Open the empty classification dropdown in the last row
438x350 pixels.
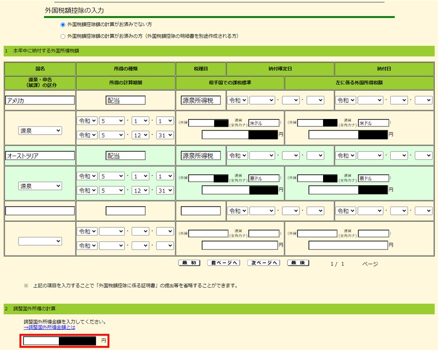[40, 241]
